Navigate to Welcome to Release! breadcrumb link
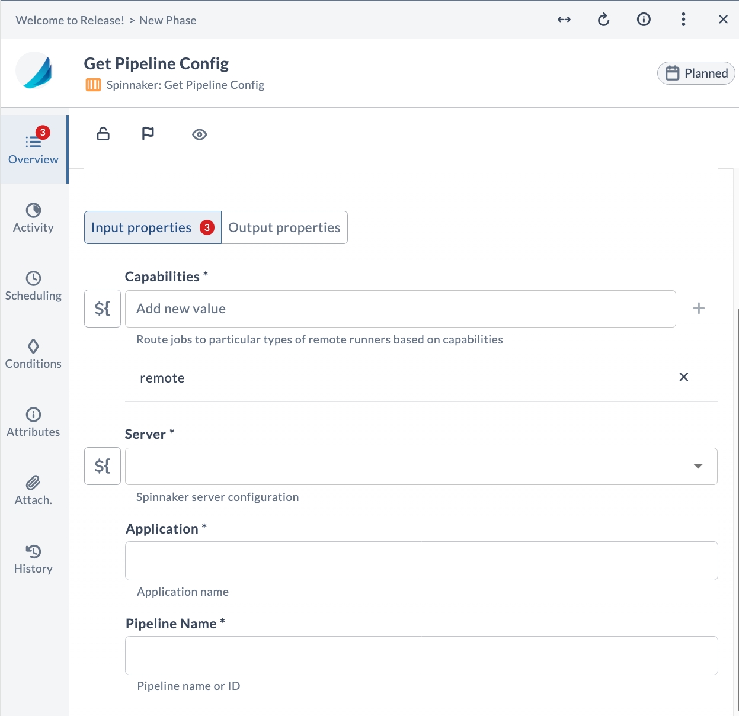The image size is (739, 716). [69, 20]
